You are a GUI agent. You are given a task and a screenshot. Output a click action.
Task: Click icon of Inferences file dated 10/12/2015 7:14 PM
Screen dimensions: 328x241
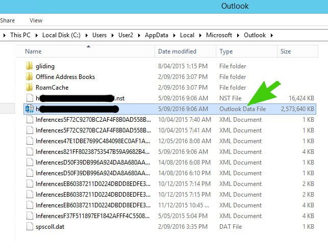tap(30, 184)
